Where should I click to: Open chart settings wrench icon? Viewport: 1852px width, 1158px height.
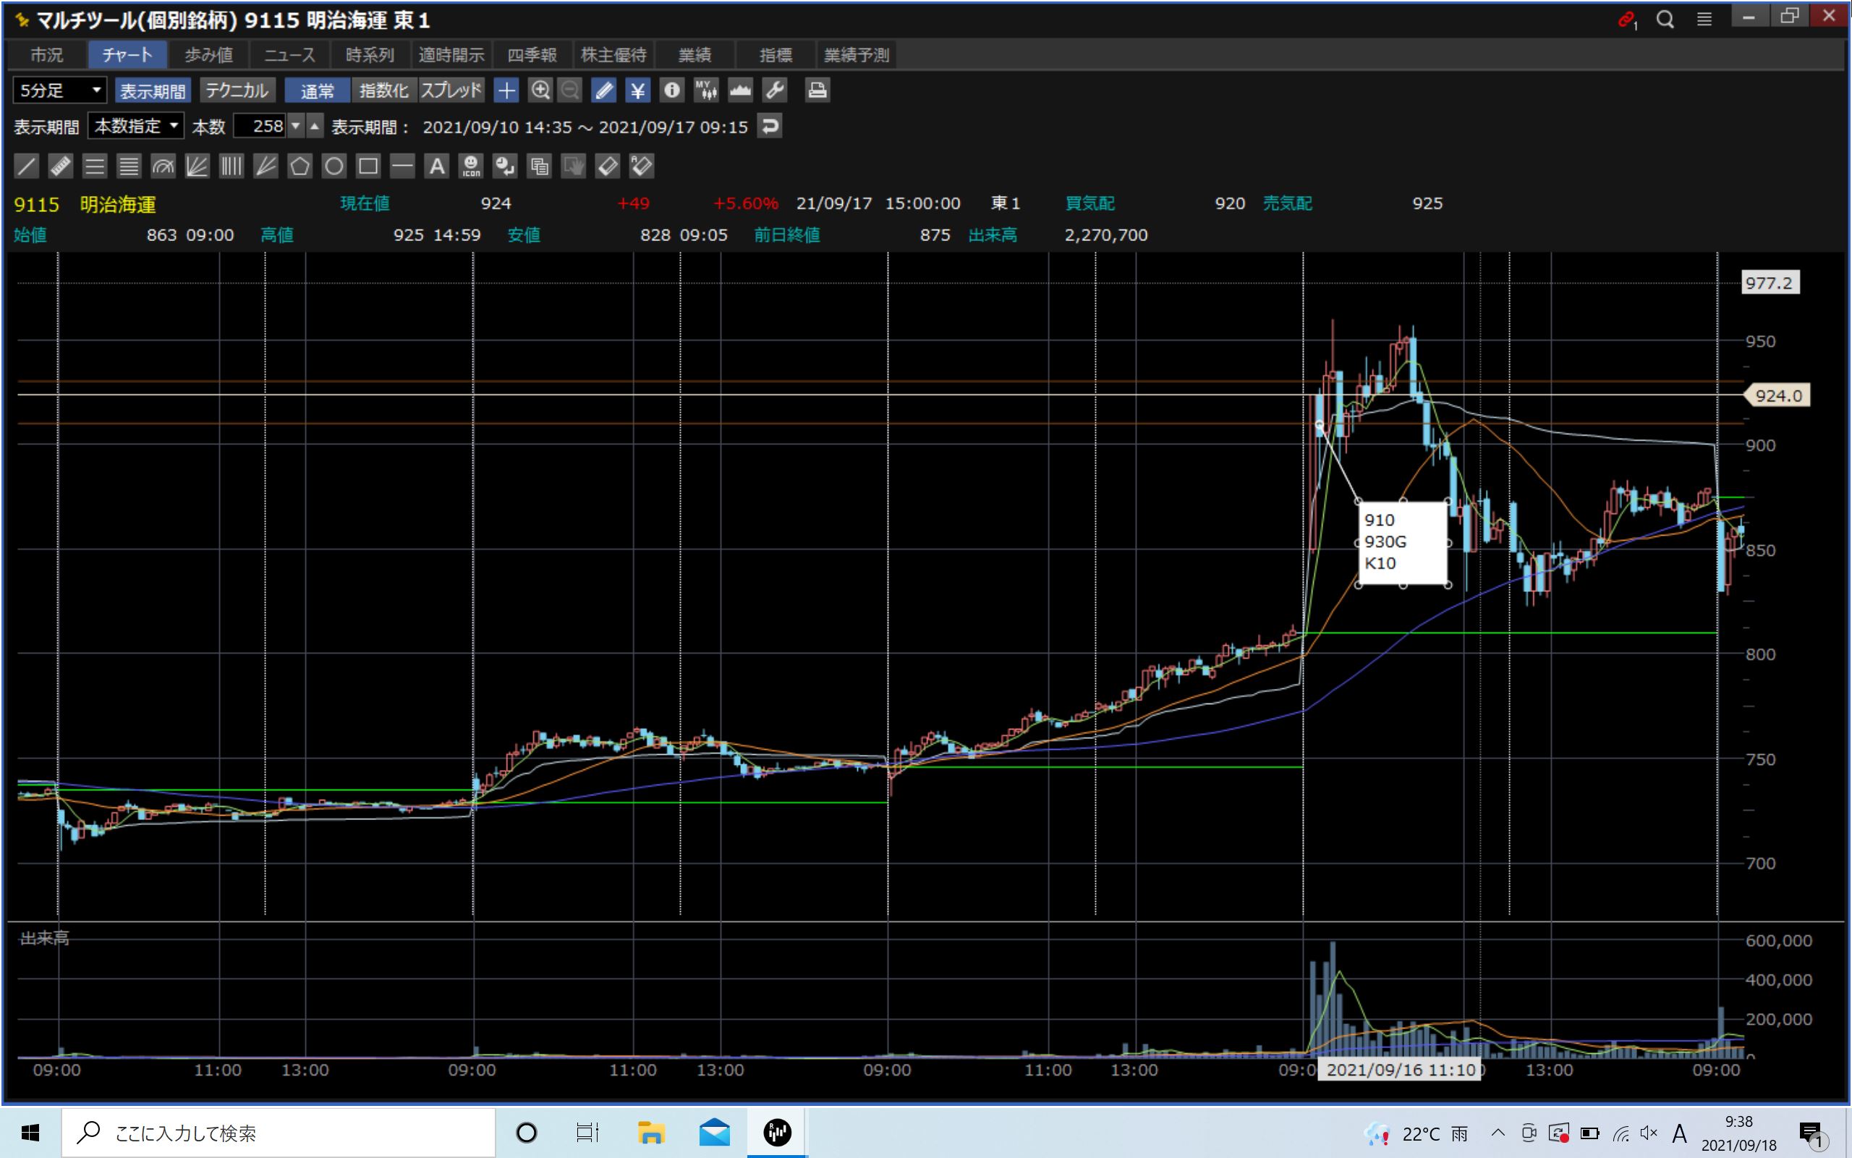pyautogui.click(x=775, y=90)
